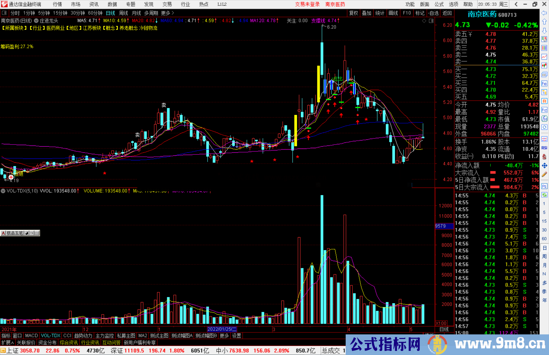Click the RSI indicator icon
Screen dimensions: 549x355
point(544,148)
